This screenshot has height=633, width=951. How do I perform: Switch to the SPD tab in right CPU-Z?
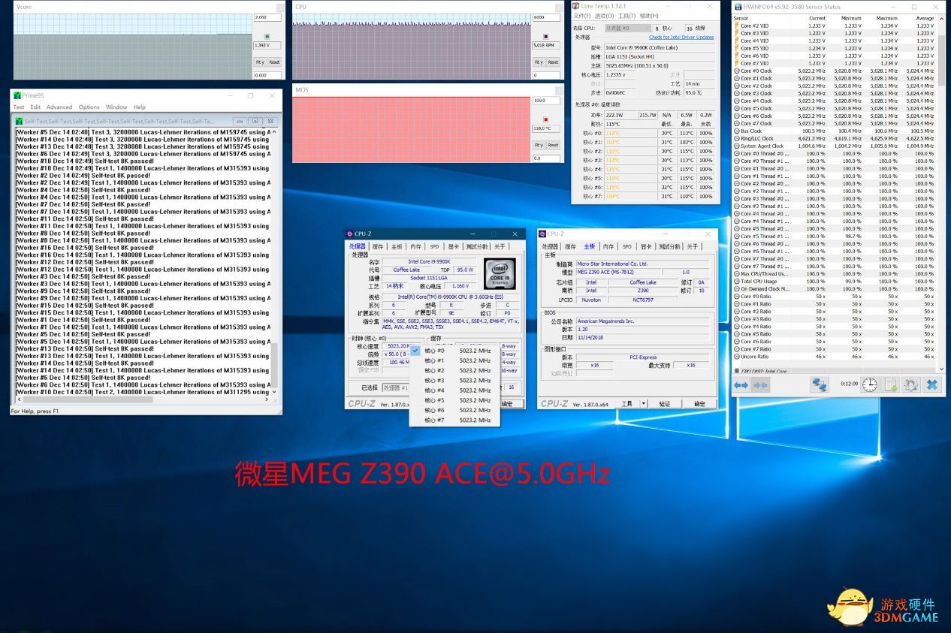point(626,246)
